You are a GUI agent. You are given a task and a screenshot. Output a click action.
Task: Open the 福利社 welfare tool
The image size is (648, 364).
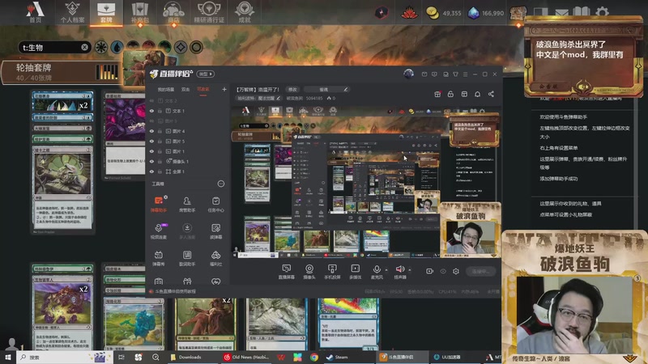(215, 258)
